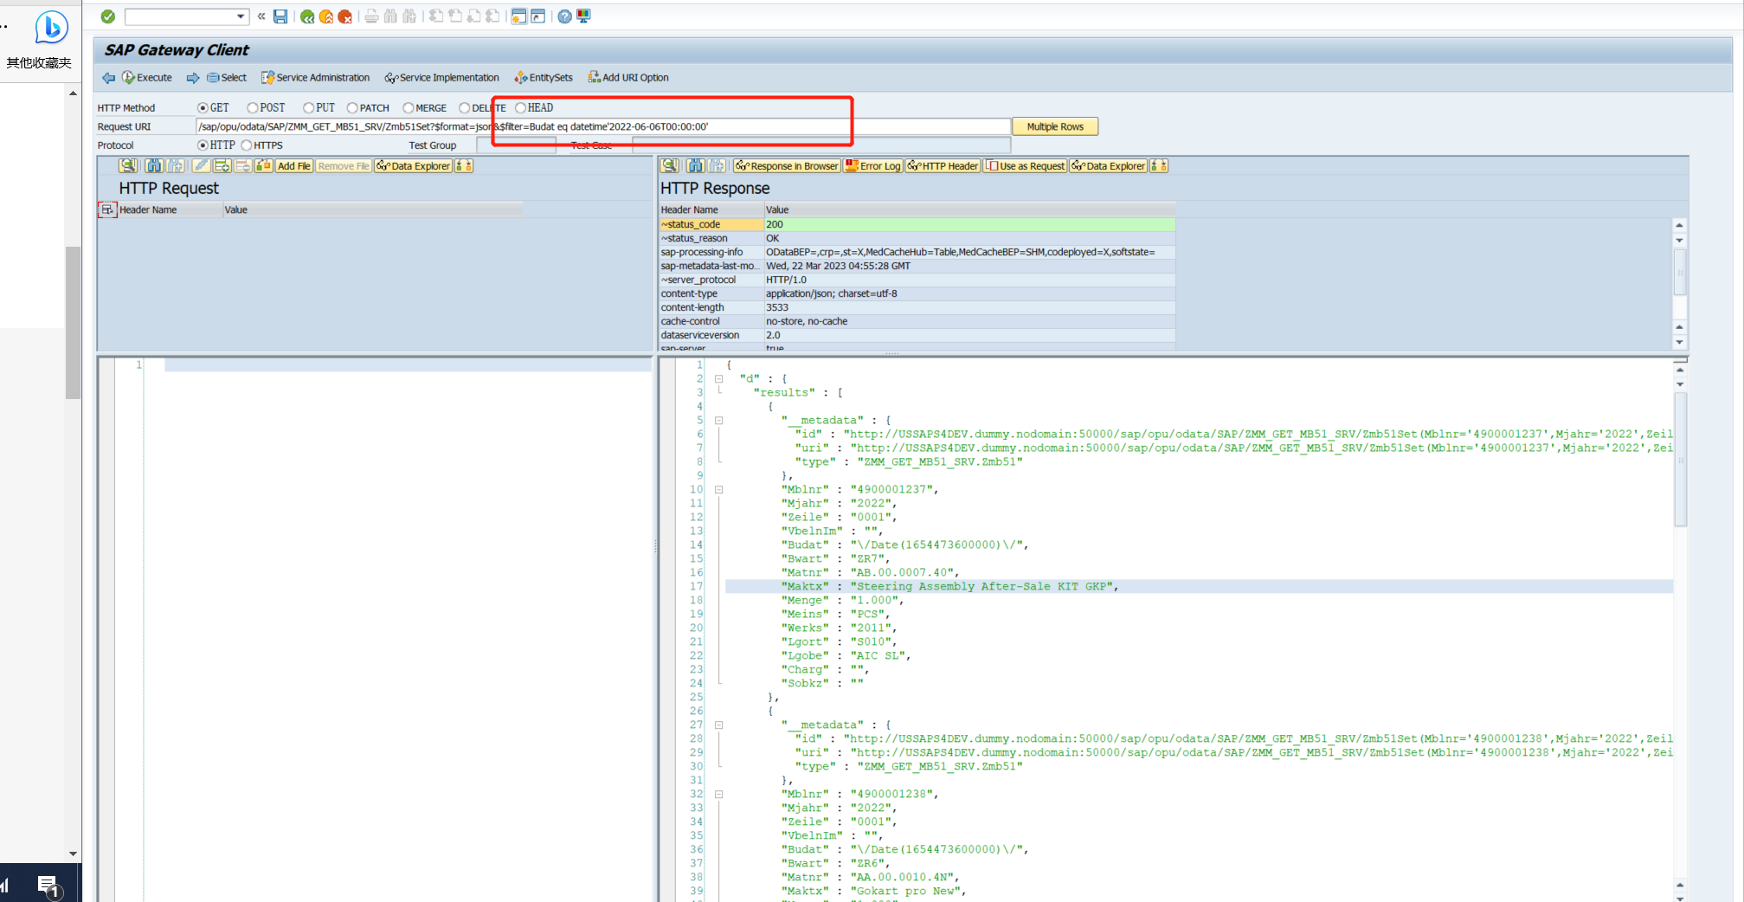Screen dimensions: 1744x902
Task: Click Response in Browser button
Action: pos(788,165)
